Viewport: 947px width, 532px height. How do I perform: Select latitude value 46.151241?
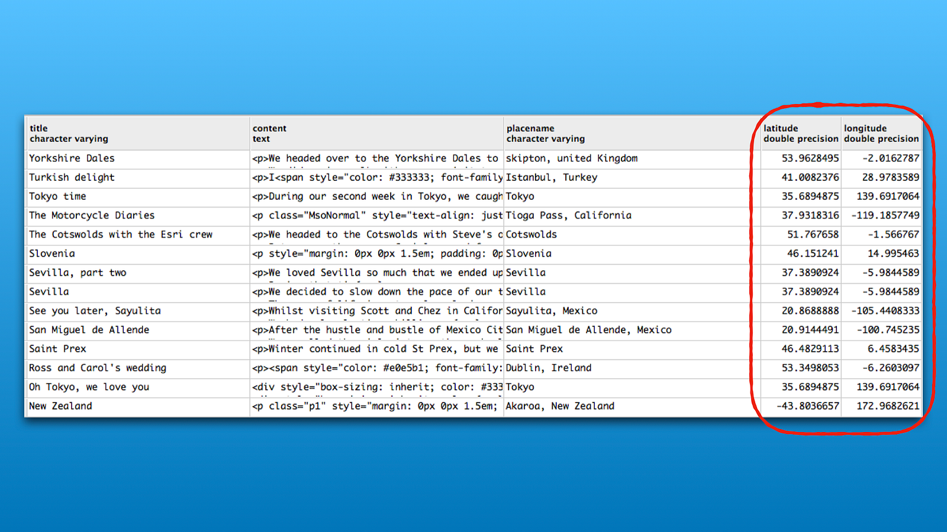pos(801,254)
